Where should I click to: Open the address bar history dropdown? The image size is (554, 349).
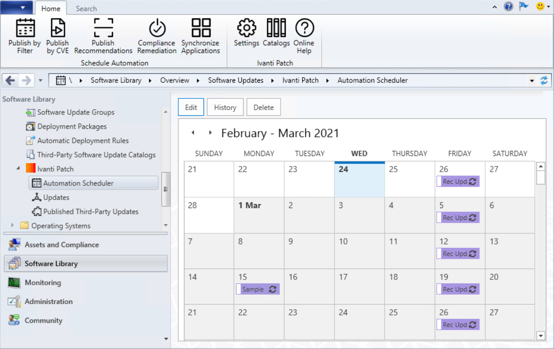click(532, 81)
